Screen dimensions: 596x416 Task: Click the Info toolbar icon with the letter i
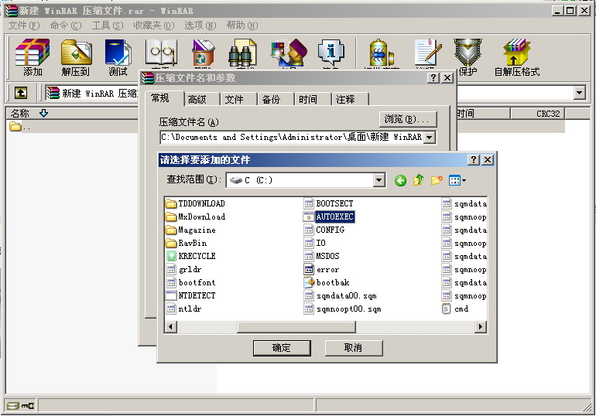click(331, 53)
